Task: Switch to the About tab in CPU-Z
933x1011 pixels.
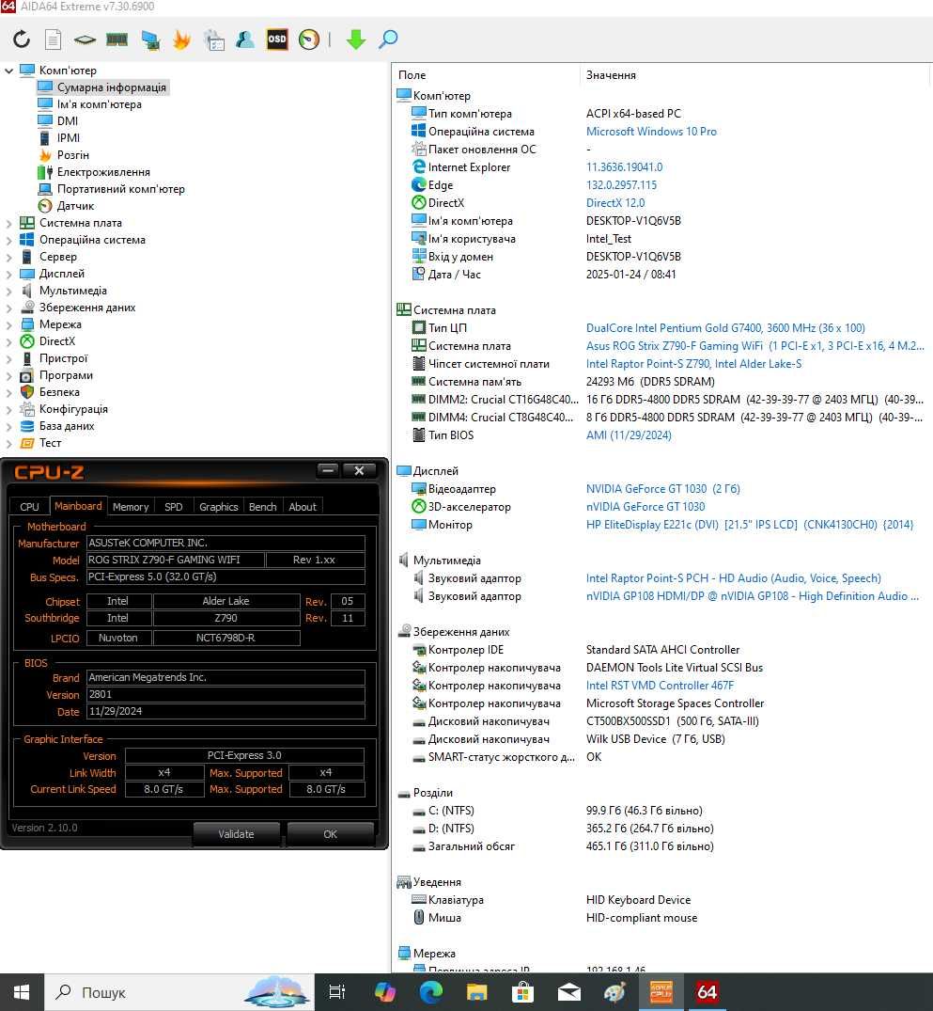Action: pos(303,507)
